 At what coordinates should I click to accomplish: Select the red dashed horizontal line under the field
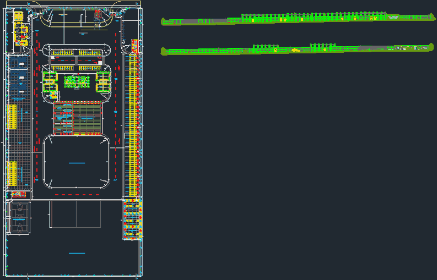click(77, 195)
